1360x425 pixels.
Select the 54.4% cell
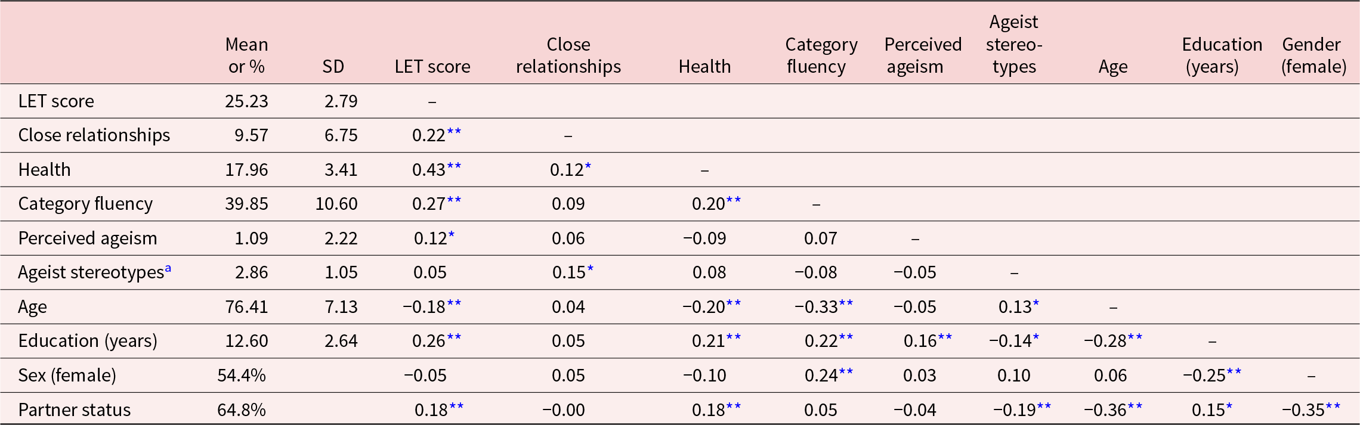pos(242,375)
